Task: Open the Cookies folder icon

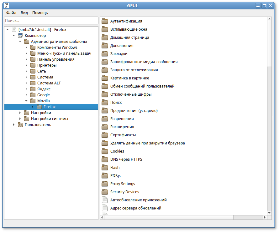Action: pos(105,151)
